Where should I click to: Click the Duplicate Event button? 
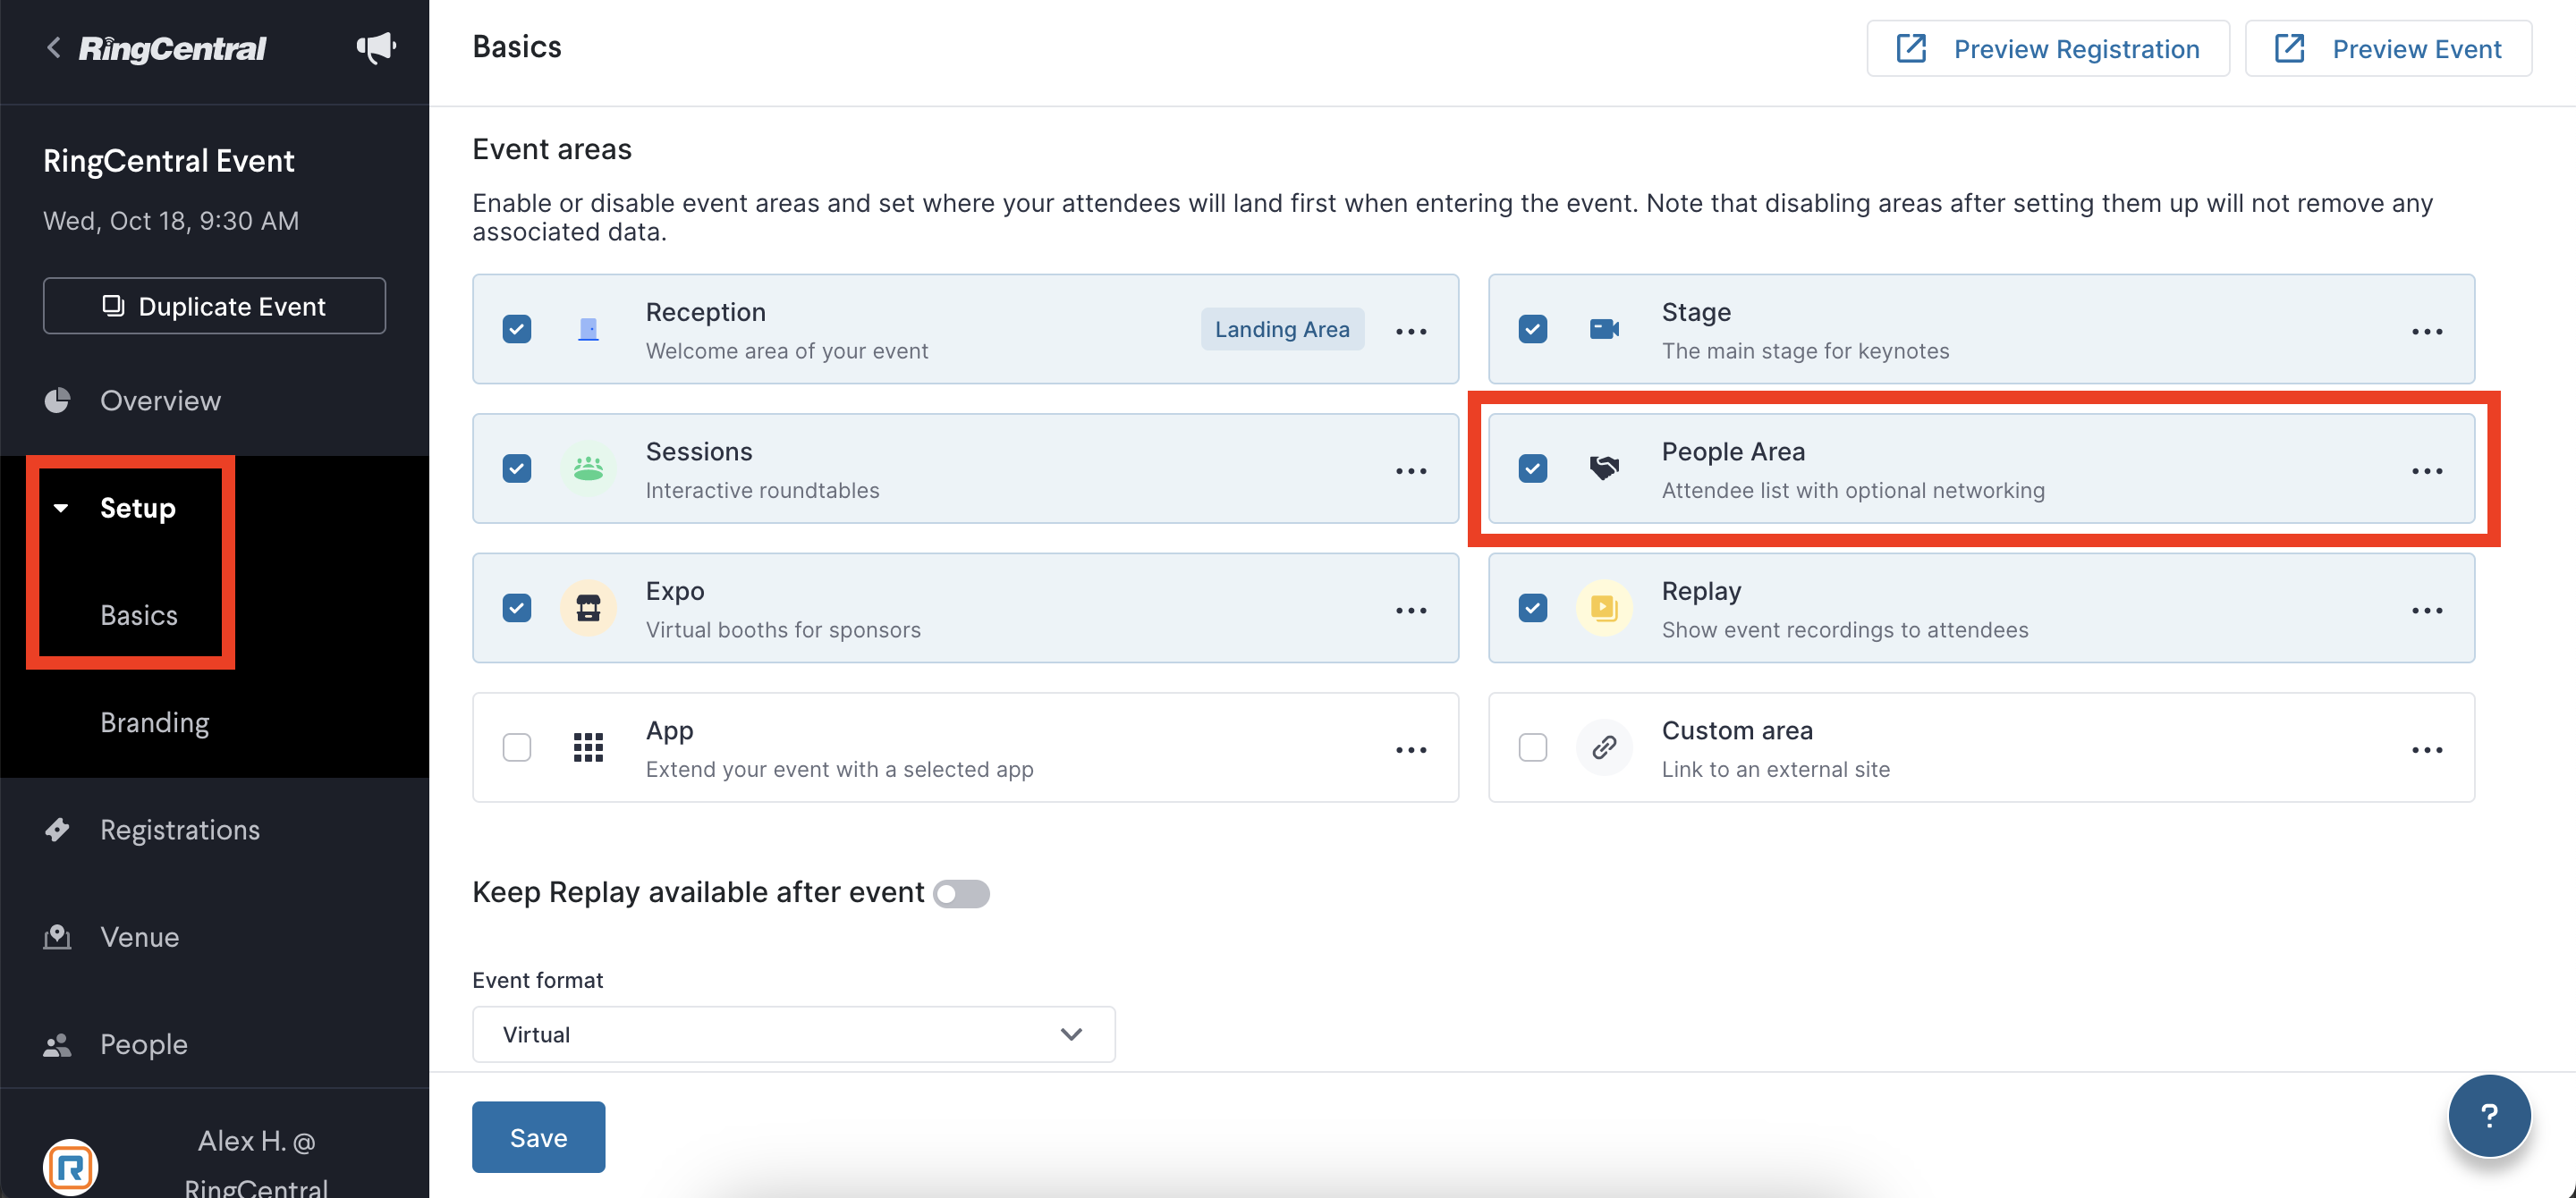(214, 306)
